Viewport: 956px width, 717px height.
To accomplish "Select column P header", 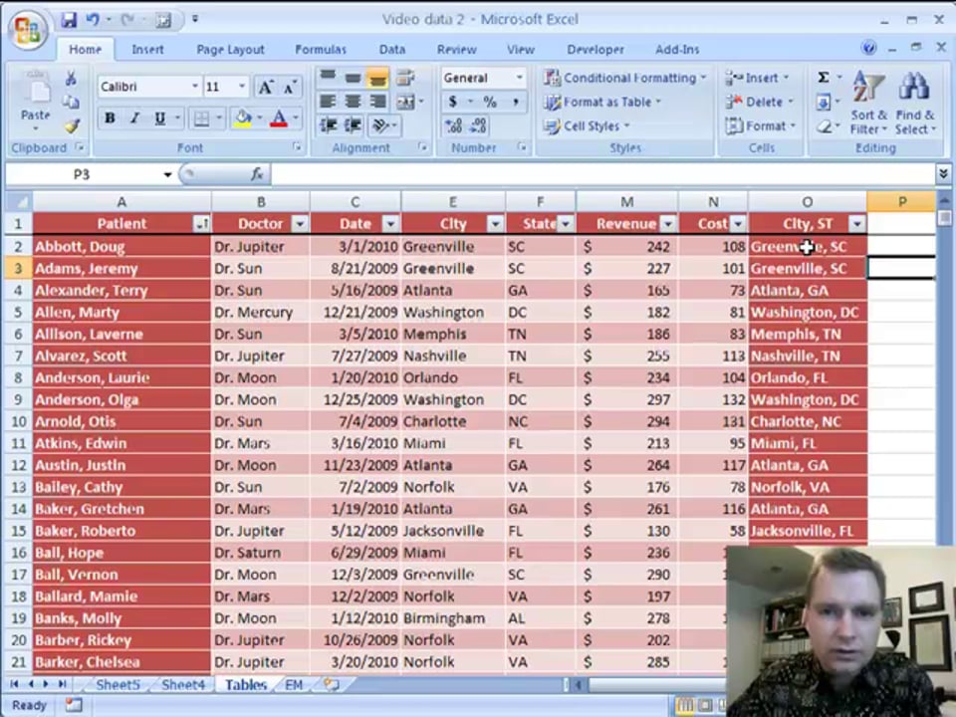I will [x=902, y=202].
